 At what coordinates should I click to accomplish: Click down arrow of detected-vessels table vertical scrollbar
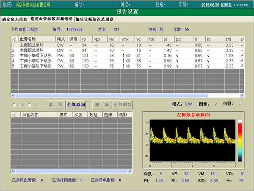click(242, 90)
